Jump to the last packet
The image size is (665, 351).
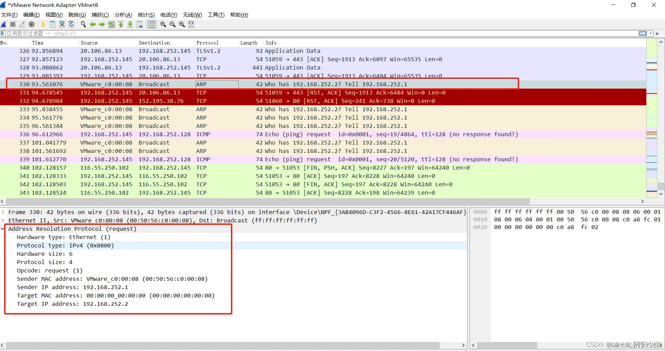130,24
